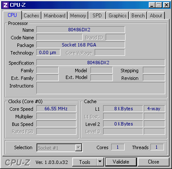Click the empty Rated FSB field
Screen dimensions: 172x169
pos(56,131)
